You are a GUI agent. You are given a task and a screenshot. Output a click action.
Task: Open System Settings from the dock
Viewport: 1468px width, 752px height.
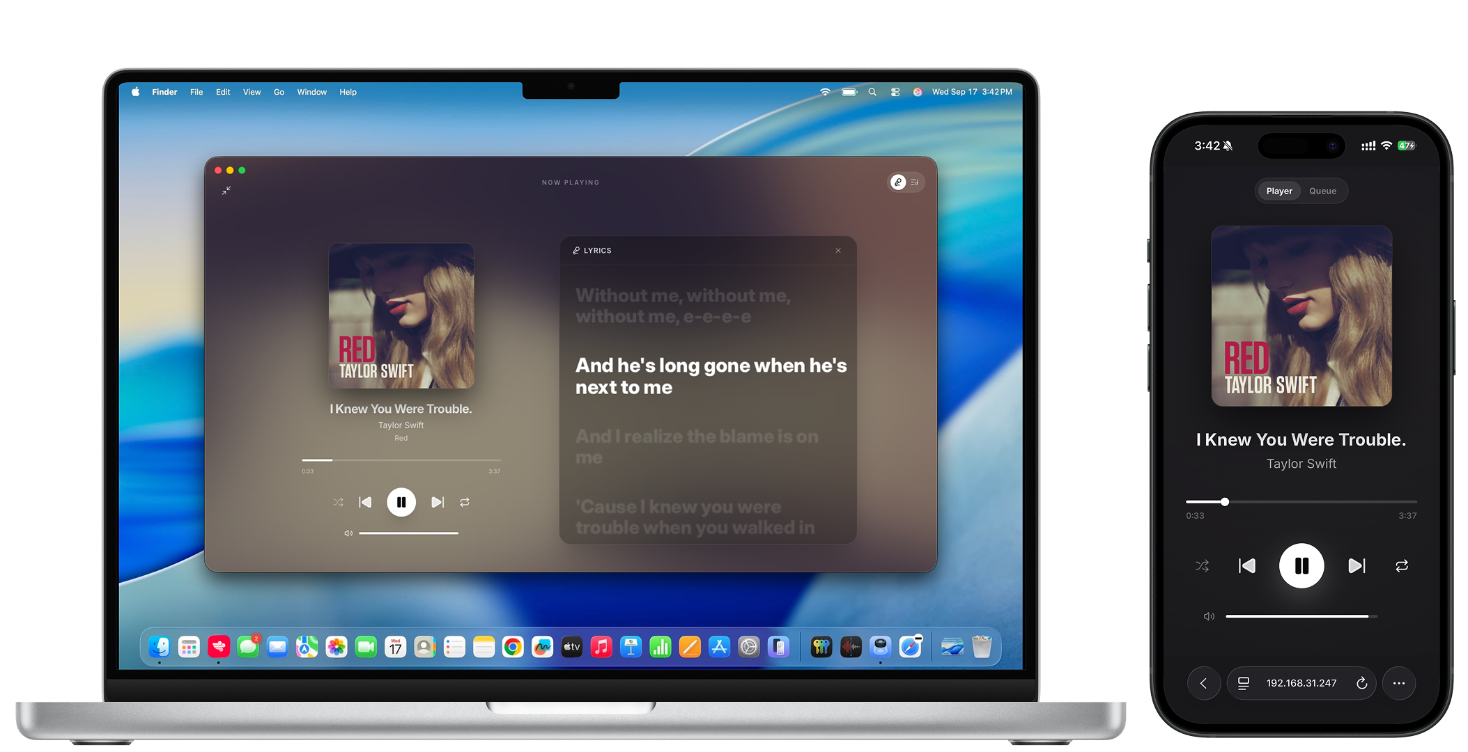point(748,647)
